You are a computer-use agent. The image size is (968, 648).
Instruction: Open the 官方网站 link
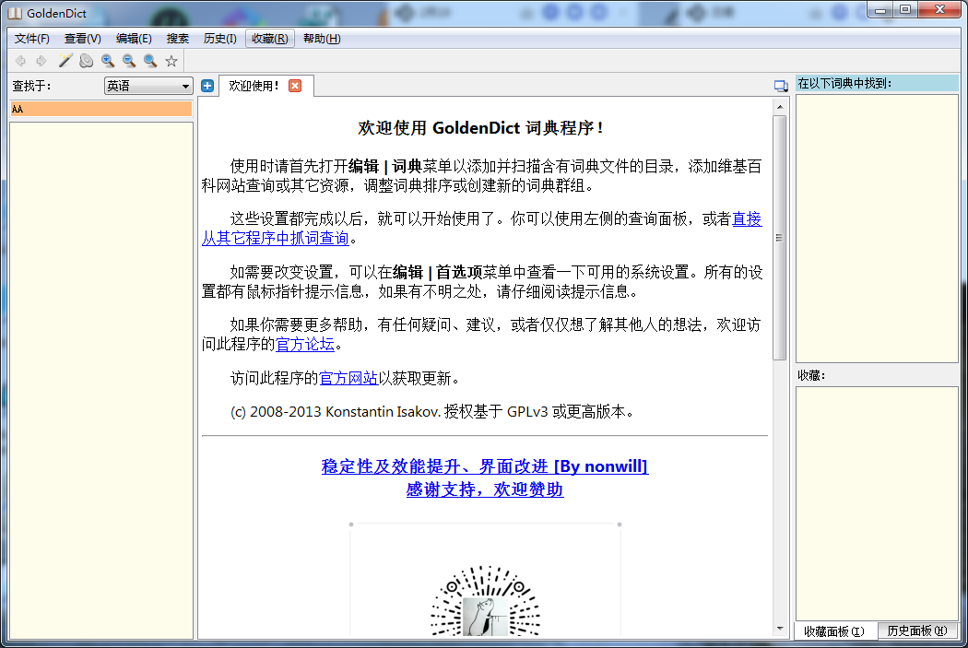click(x=348, y=378)
